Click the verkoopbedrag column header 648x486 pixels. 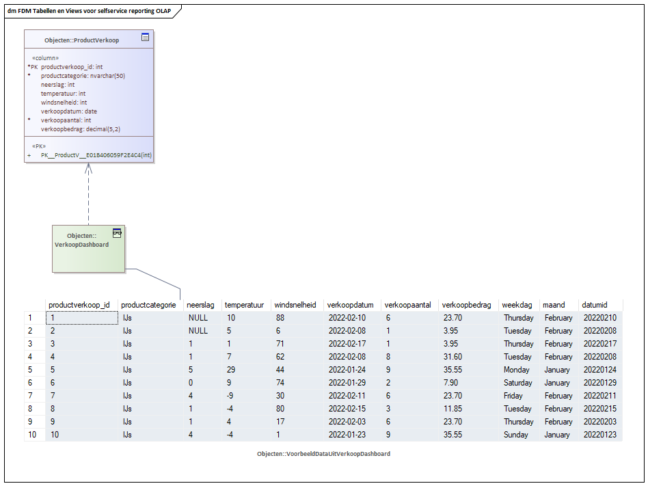[467, 305]
